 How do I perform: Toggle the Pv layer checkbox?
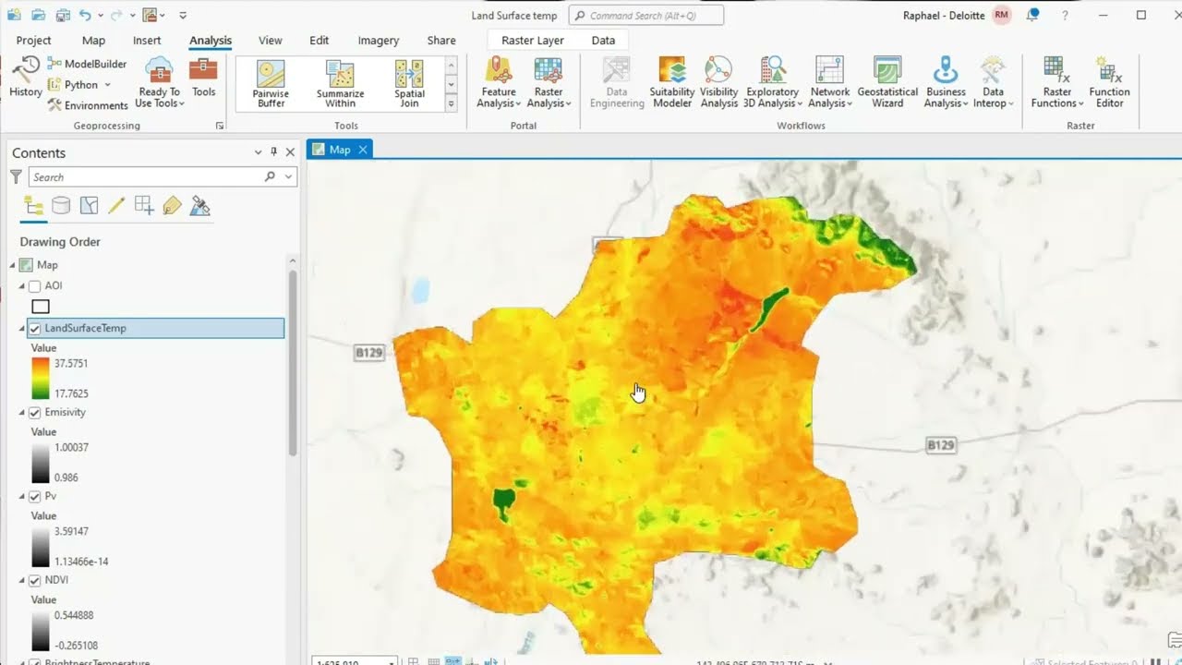[35, 497]
